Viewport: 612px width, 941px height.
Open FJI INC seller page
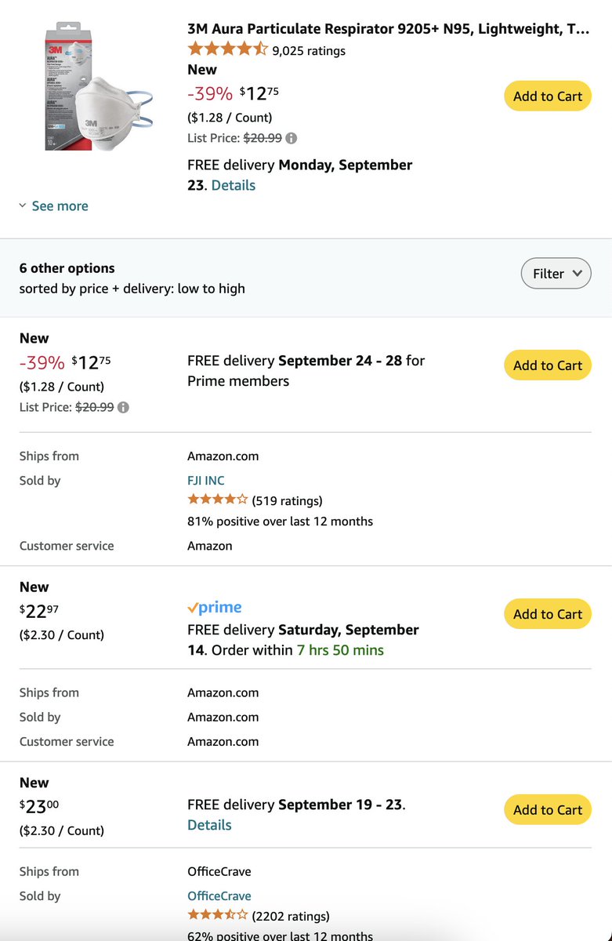pos(206,481)
